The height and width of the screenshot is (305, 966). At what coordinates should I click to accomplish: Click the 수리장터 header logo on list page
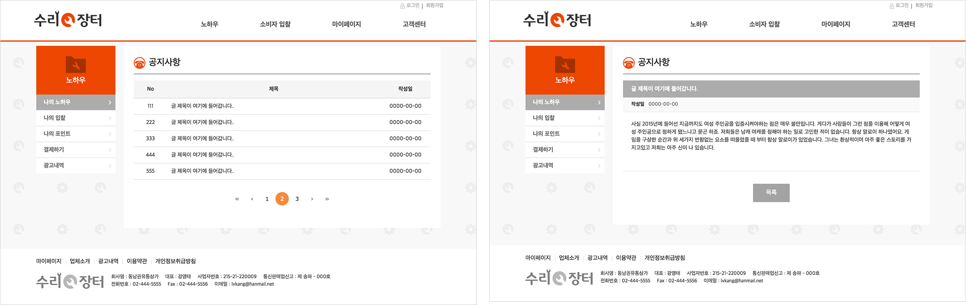(x=68, y=20)
